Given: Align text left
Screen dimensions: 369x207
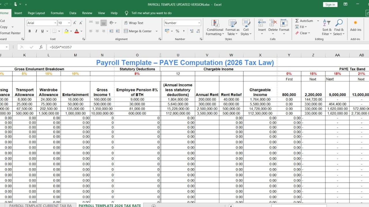Looking at the screenshot, I should pos(91,31).
